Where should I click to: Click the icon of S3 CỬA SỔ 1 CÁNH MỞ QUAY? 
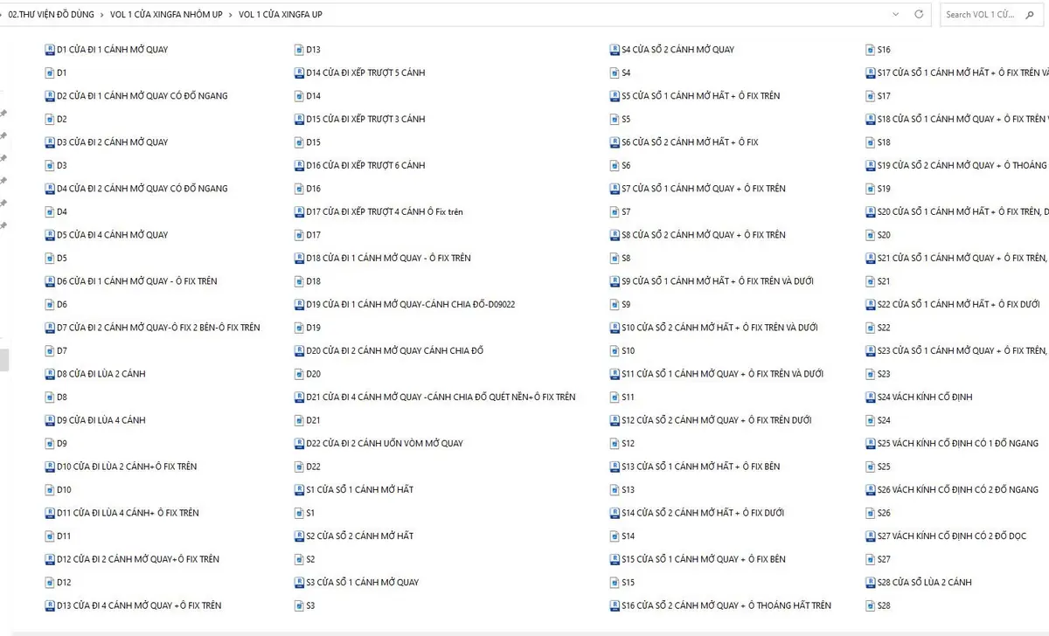[300, 582]
